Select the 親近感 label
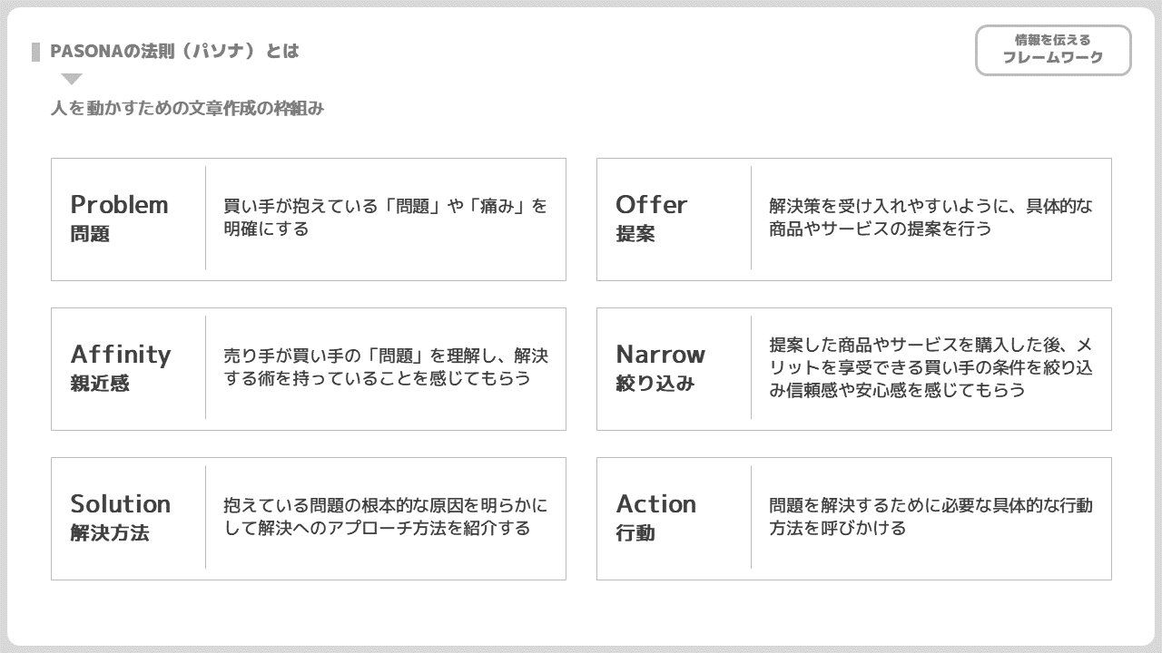Image resolution: width=1162 pixels, height=653 pixels. [x=100, y=384]
